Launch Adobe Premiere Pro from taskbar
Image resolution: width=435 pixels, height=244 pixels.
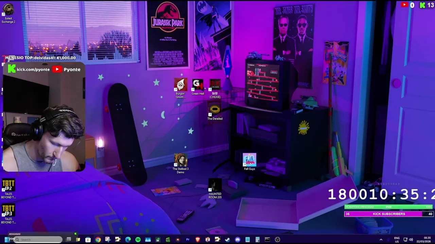[x=188, y=240]
